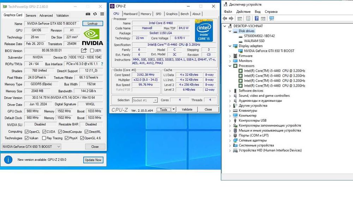Image resolution: width=353 pixels, height=199 pixels.
Task: Toggle the PhysX checkbox
Action: point(66,138)
